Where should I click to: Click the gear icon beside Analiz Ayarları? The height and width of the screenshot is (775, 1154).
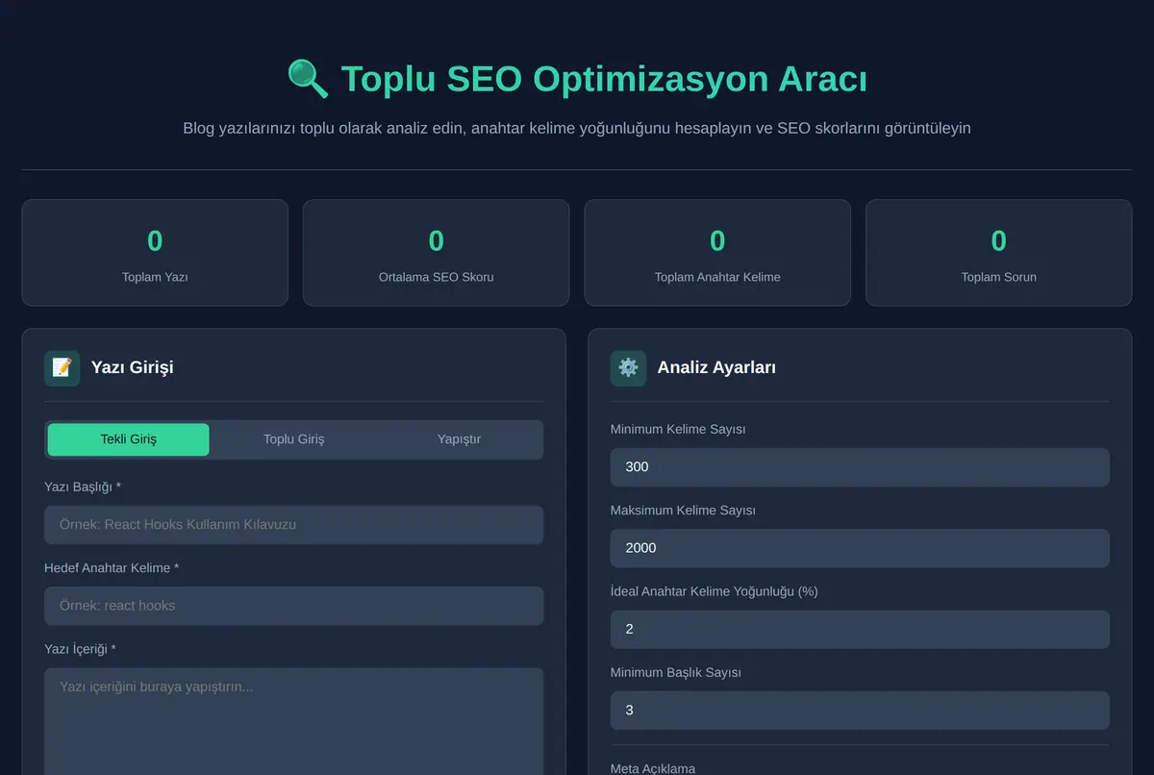point(628,367)
